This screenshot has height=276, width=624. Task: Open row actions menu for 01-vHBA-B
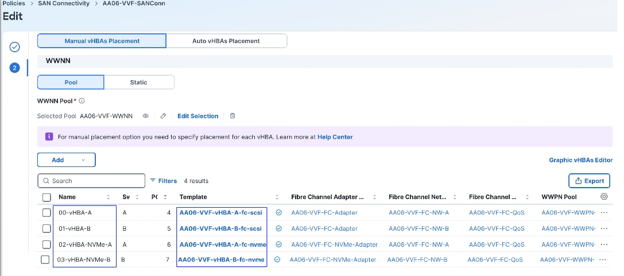[x=604, y=229]
